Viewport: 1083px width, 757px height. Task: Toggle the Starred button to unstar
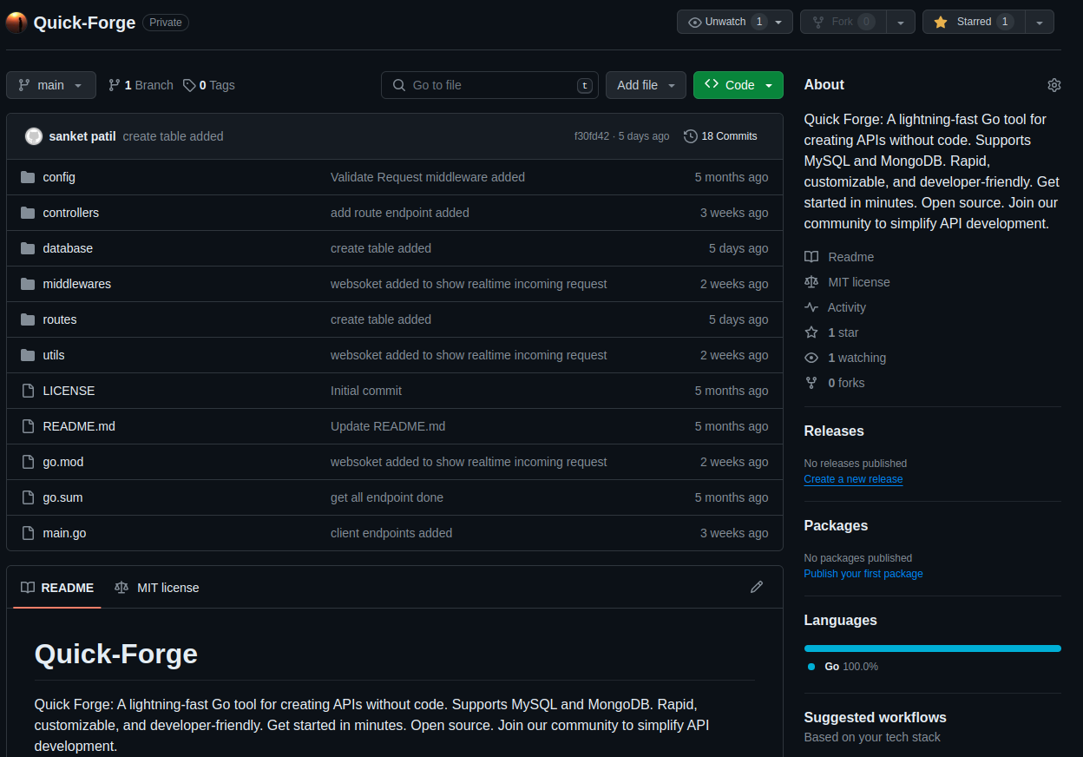(973, 22)
